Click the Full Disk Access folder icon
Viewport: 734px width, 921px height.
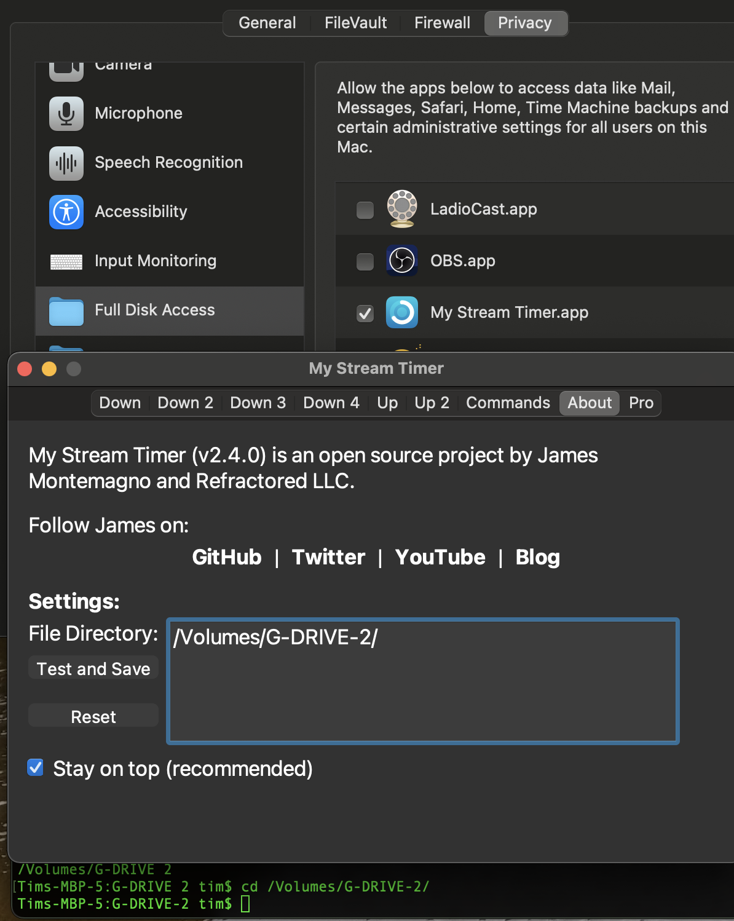coord(66,310)
